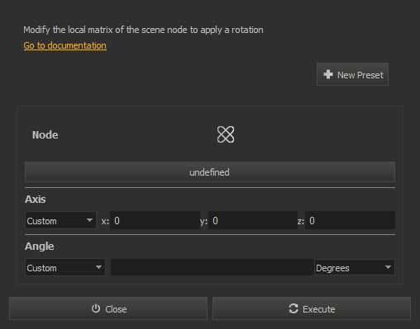Open the Angle Custom dropdown
Screen dimensions: 420x329
tap(65, 267)
